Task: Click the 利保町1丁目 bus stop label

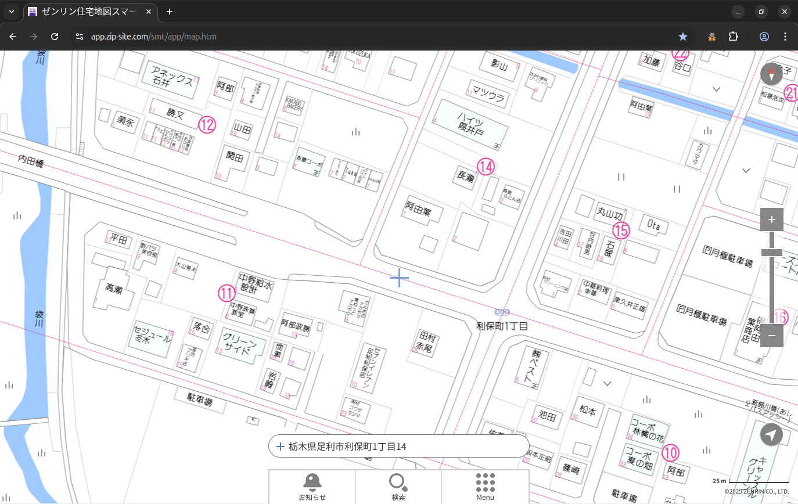Action: click(x=502, y=326)
